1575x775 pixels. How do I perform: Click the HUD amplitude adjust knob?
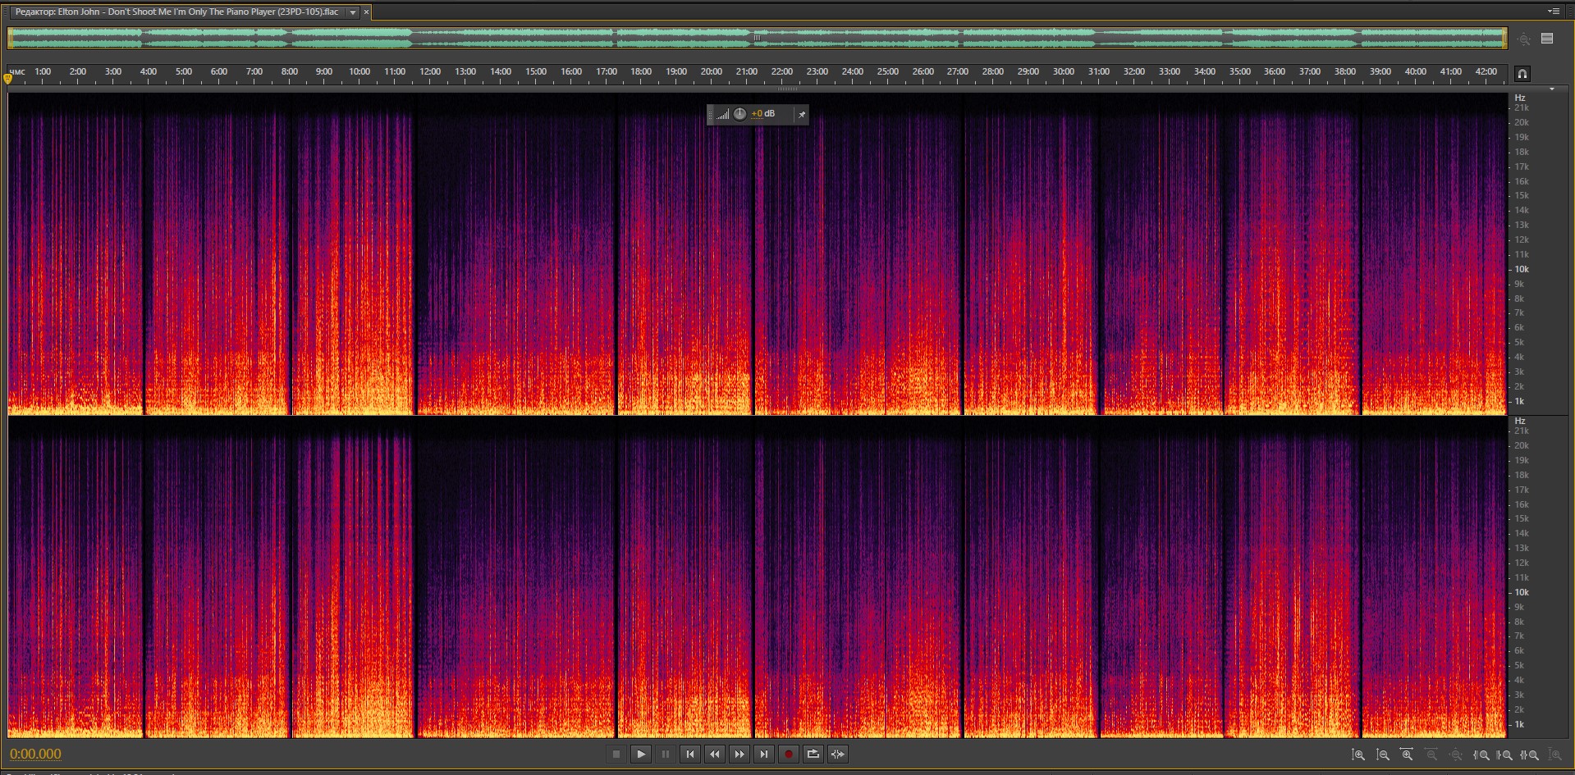coord(739,114)
